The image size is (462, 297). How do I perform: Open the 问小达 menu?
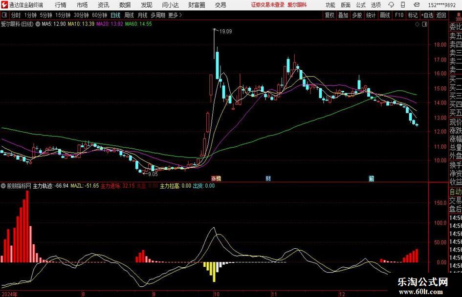click(170, 5)
